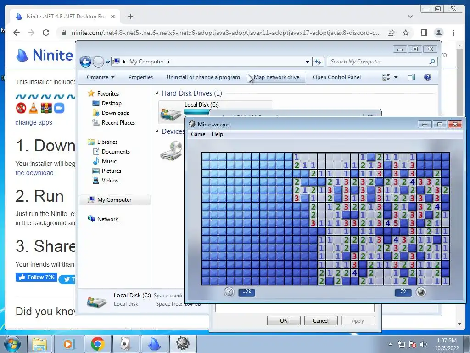Open File Explorer from the taskbar

[x=39, y=344]
